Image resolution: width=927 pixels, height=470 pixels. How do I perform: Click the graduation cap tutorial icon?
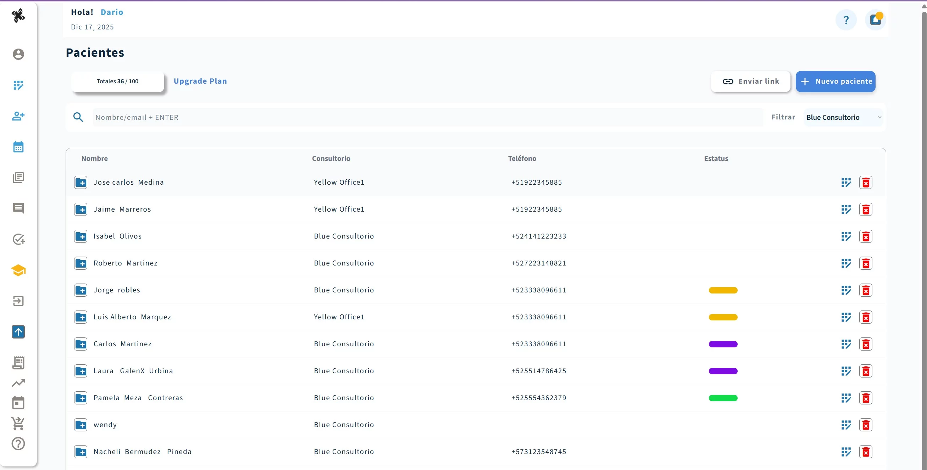coord(18,270)
